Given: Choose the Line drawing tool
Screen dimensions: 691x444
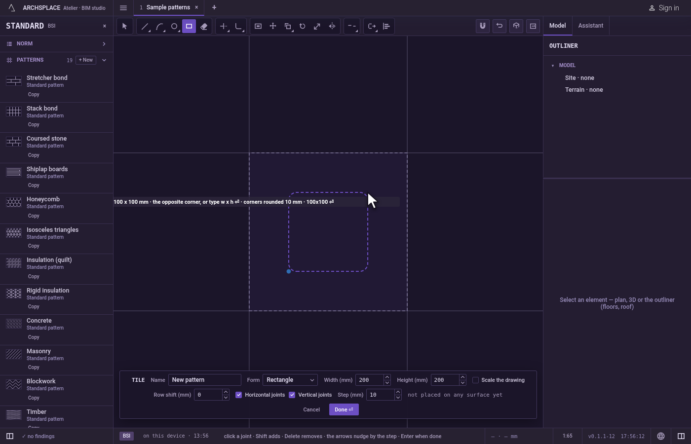Looking at the screenshot, I should (x=145, y=26).
